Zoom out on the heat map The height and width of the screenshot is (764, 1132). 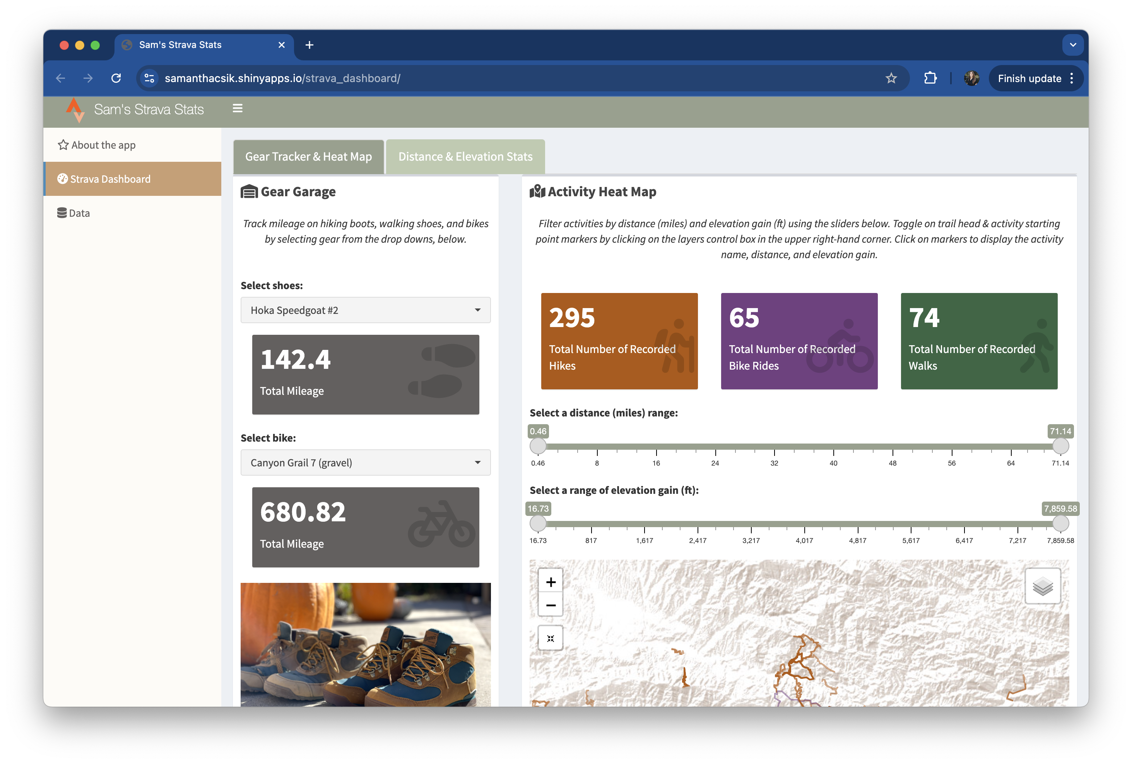(551, 605)
